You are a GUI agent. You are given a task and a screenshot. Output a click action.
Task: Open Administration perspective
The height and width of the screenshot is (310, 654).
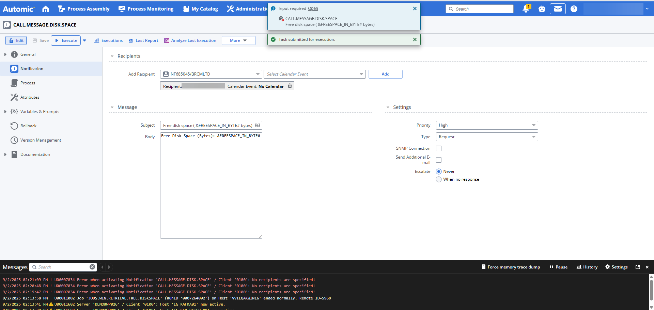tap(247, 9)
